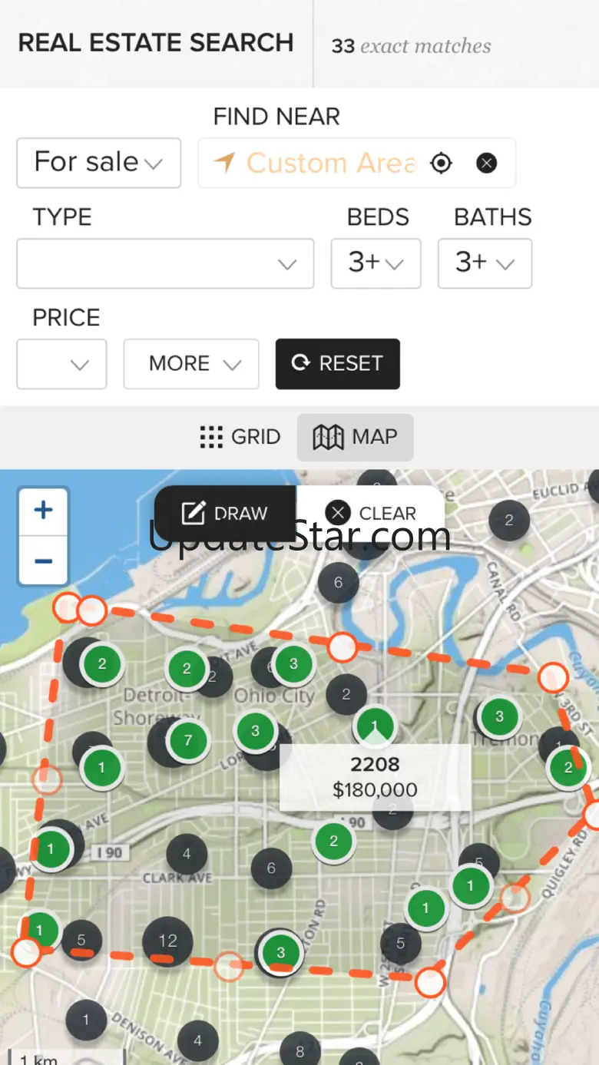The image size is (599, 1065).
Task: Select the green cluster marker labeled 7
Action: (187, 741)
